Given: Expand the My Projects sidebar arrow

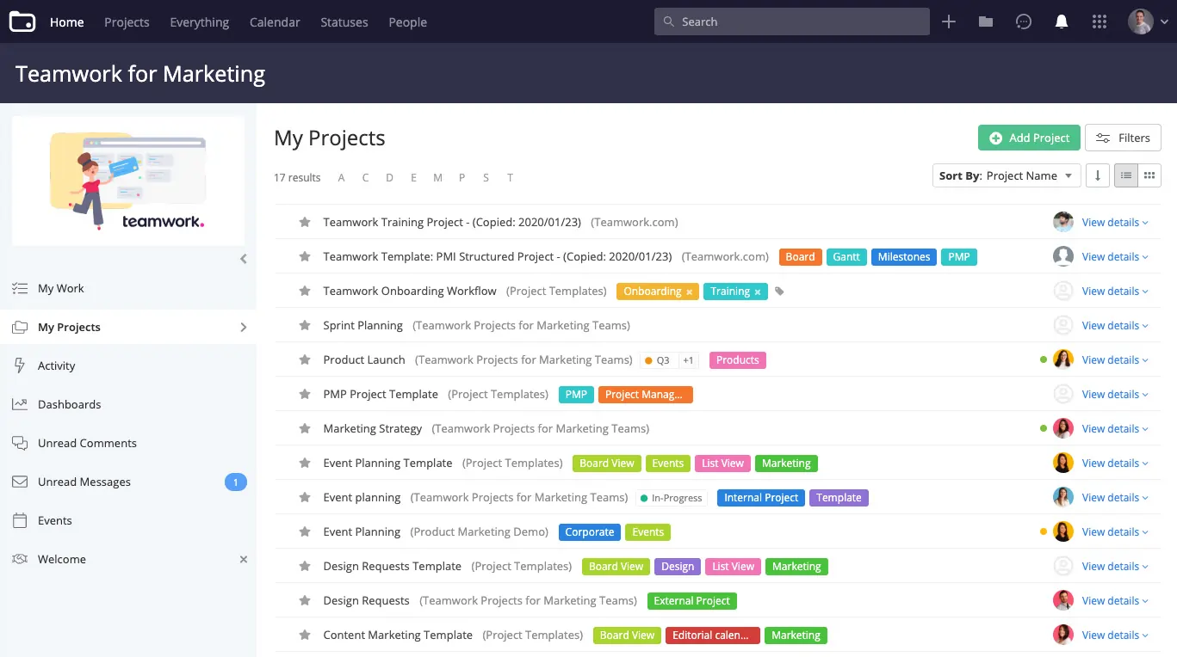Looking at the screenshot, I should coord(244,327).
